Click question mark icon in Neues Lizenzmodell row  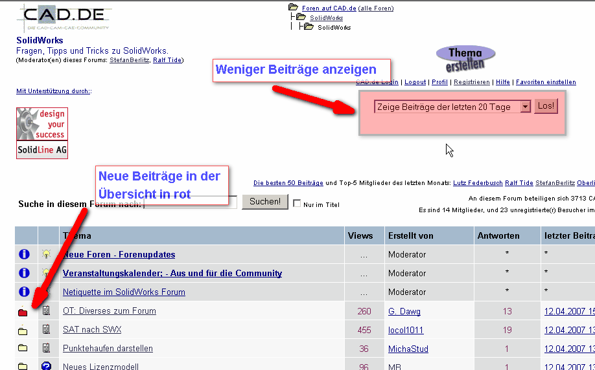(x=46, y=366)
